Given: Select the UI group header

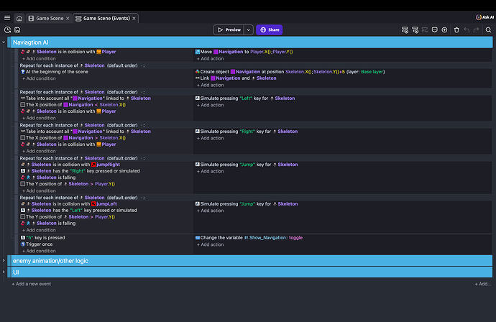Looking at the screenshot, I should (252, 272).
